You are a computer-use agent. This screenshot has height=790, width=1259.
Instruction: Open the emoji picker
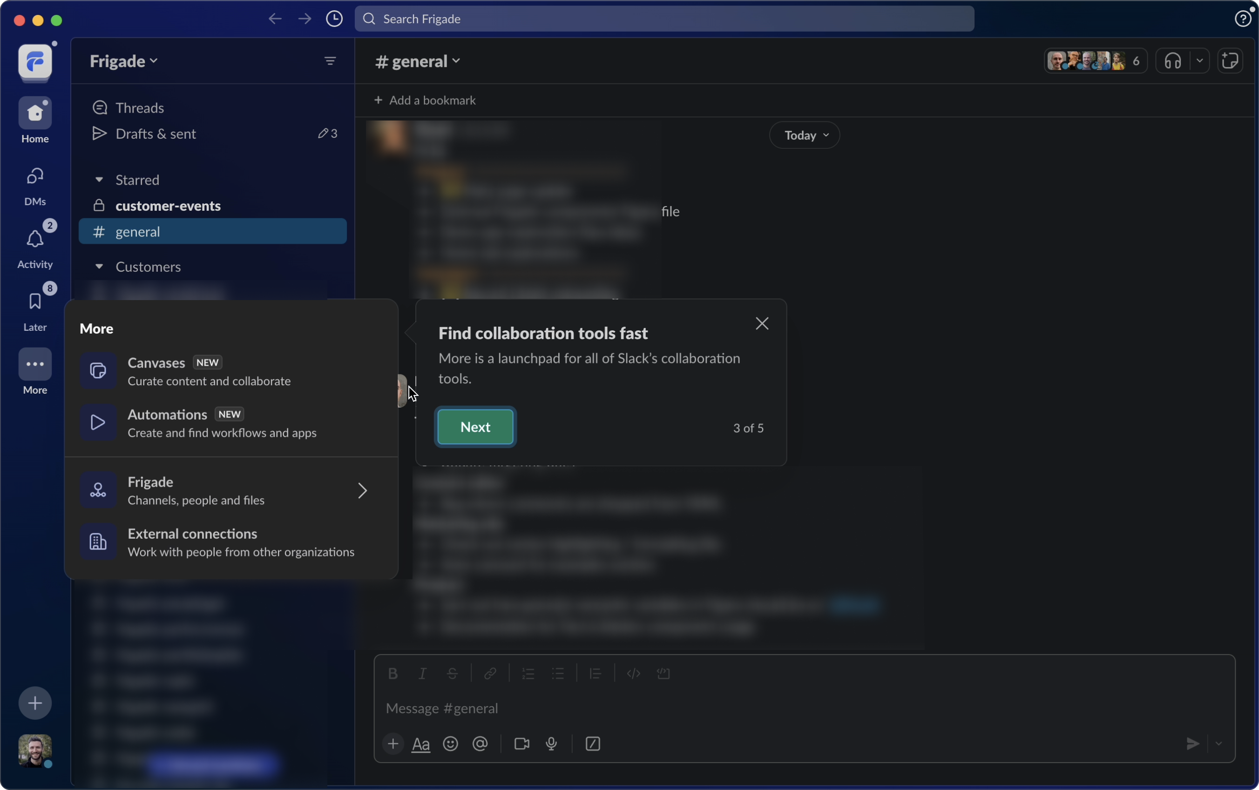[x=451, y=743]
